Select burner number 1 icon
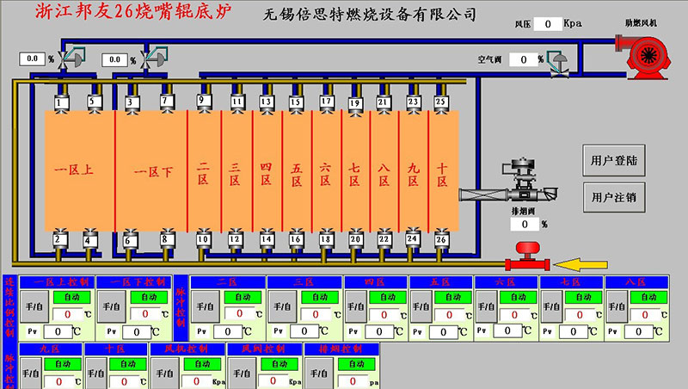The image size is (688, 389). [59, 102]
